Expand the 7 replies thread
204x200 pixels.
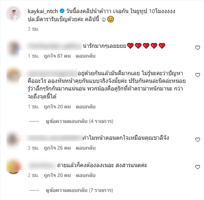pyautogui.click(x=80, y=190)
